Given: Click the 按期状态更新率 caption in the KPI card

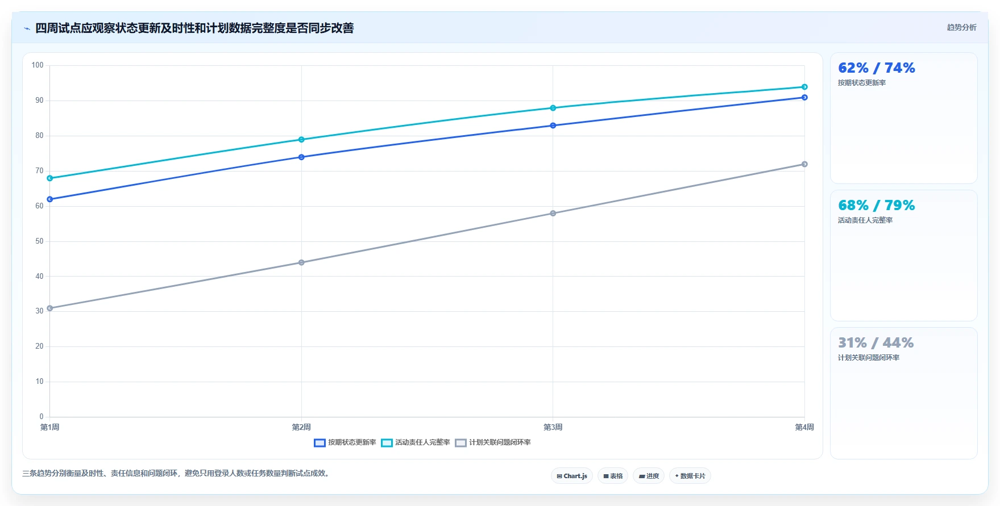Looking at the screenshot, I should point(862,83).
